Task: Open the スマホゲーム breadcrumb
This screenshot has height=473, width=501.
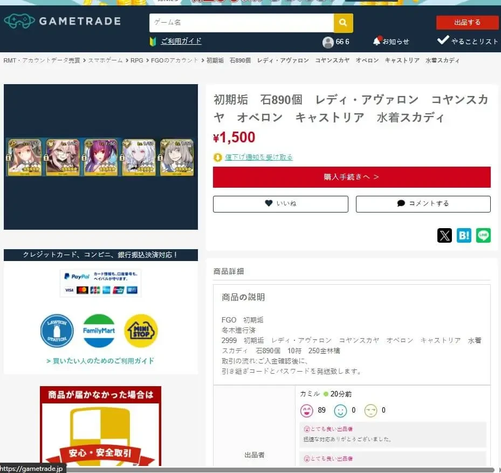Action: (105, 60)
